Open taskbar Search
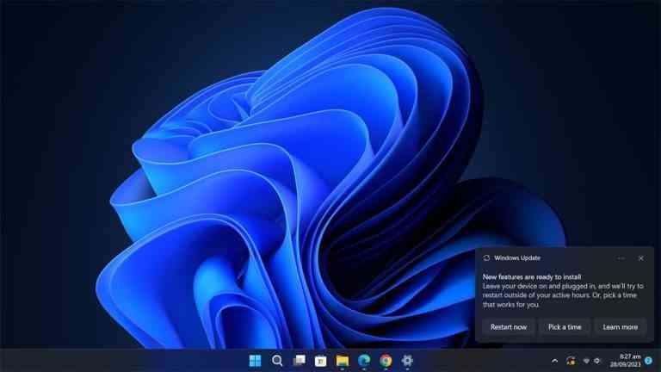 click(x=277, y=361)
